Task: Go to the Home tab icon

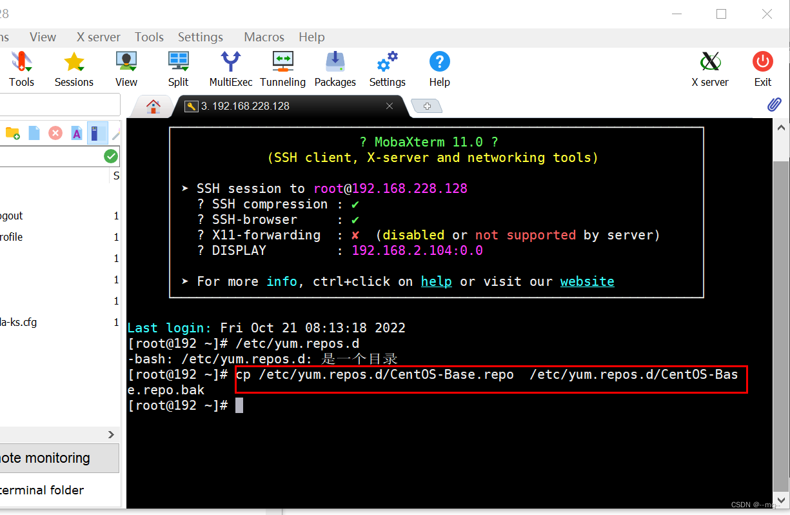Action: tap(153, 106)
